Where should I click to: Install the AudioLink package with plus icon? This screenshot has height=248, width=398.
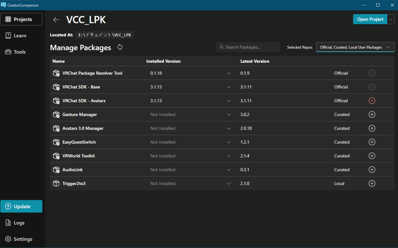[x=372, y=170]
